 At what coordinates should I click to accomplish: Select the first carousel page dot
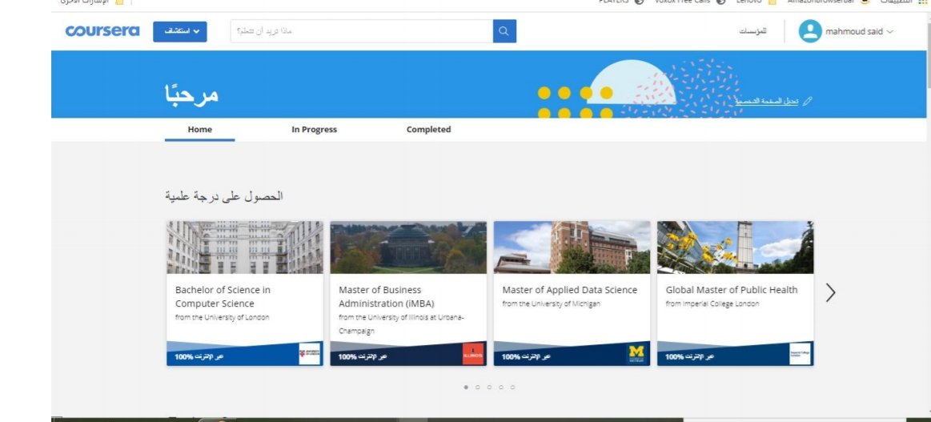(466, 387)
